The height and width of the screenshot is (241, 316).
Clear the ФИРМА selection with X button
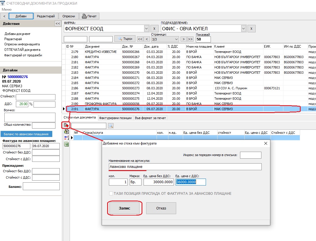click(155, 29)
